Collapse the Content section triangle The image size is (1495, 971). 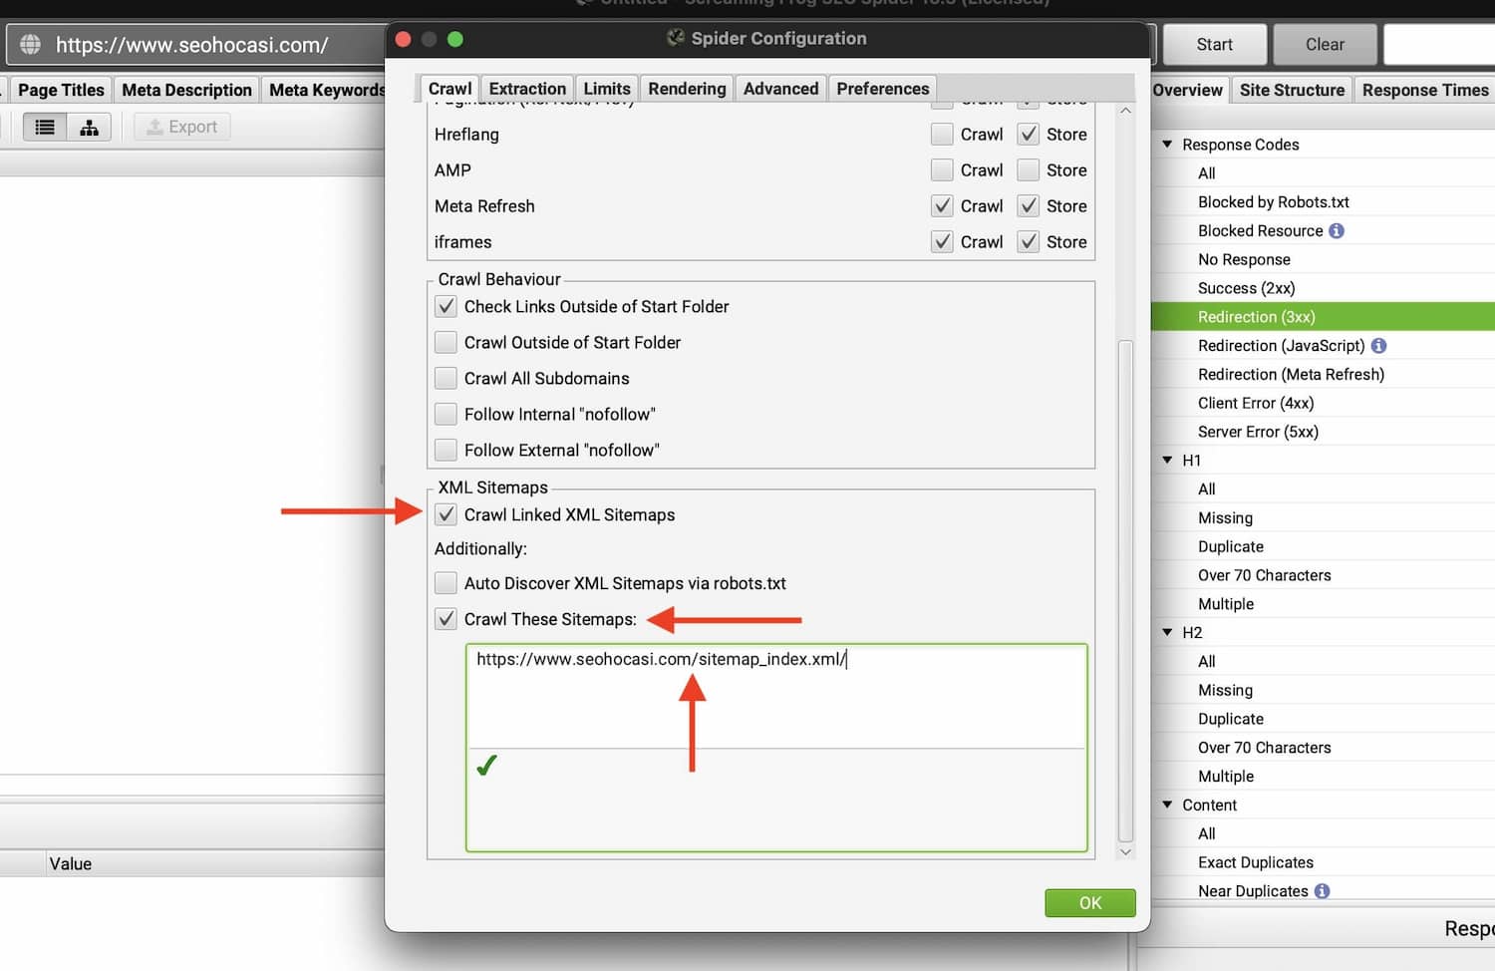1167,805
